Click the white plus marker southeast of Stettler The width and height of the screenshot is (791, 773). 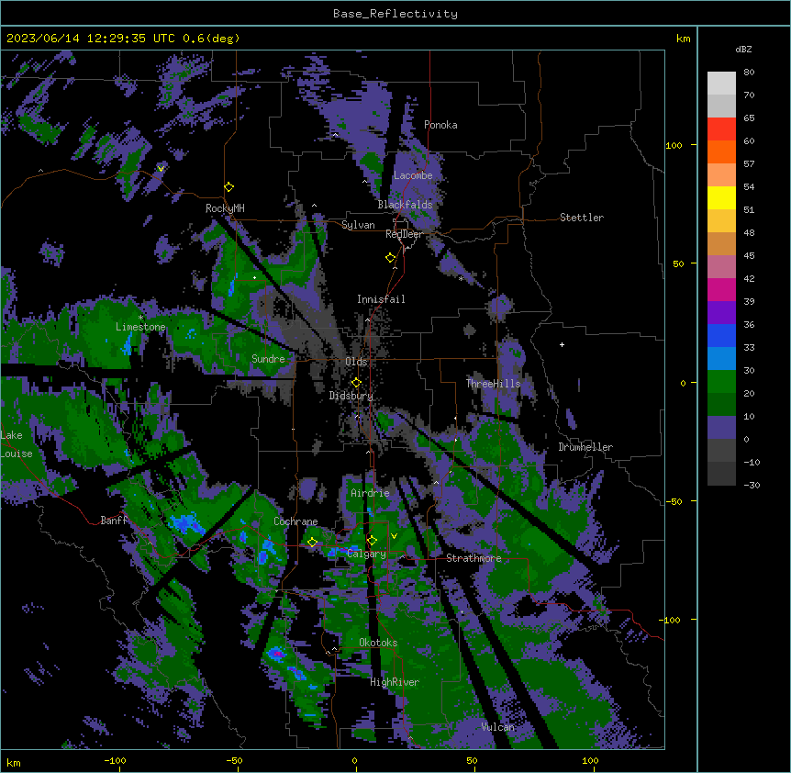[562, 344]
